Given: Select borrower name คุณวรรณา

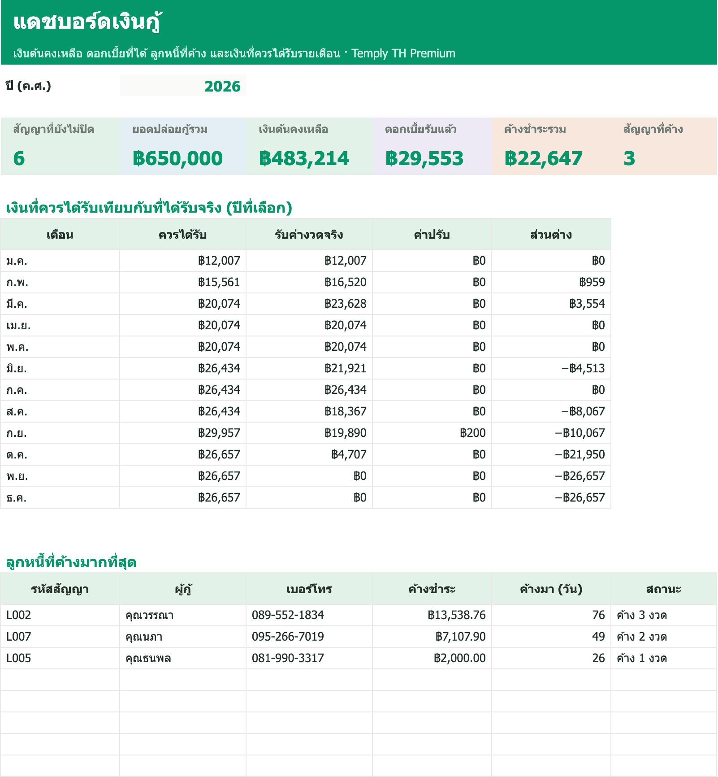Looking at the screenshot, I should click(183, 615).
